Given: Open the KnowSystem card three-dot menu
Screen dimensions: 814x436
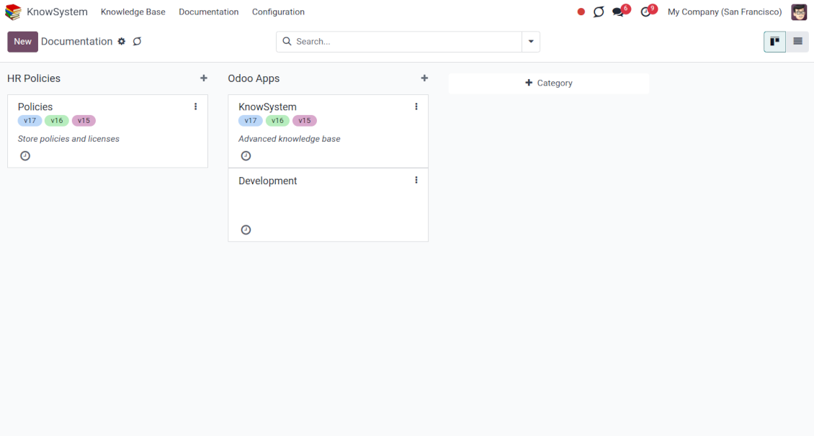Looking at the screenshot, I should point(416,106).
